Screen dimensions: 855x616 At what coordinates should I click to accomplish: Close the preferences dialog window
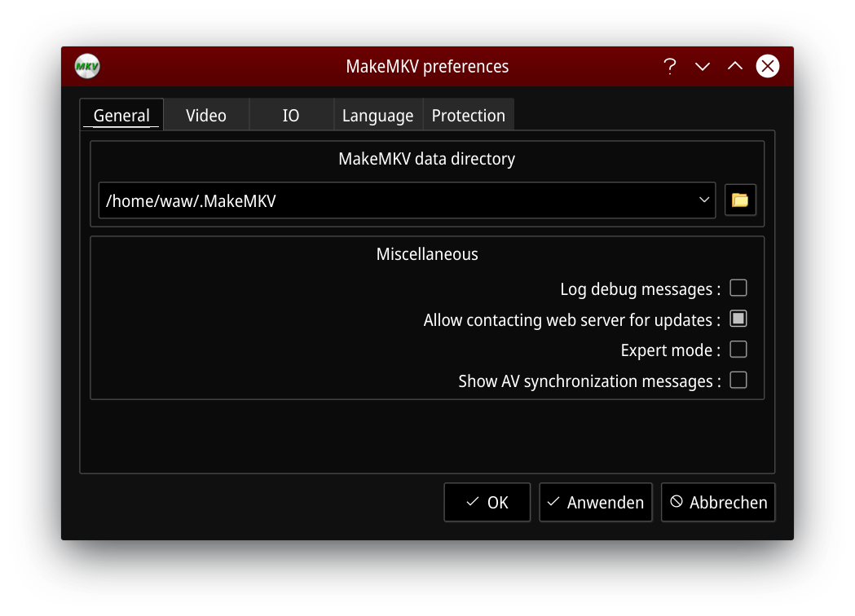coord(768,67)
